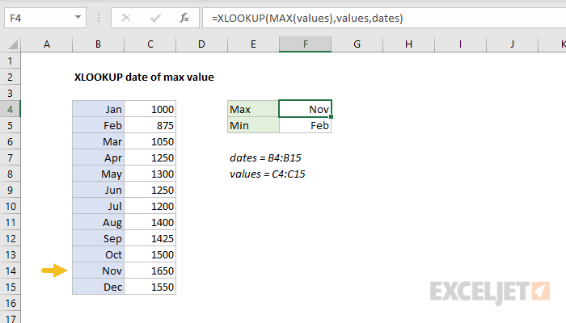Select the Feb cell in column B
This screenshot has height=323, width=566.
pos(98,125)
